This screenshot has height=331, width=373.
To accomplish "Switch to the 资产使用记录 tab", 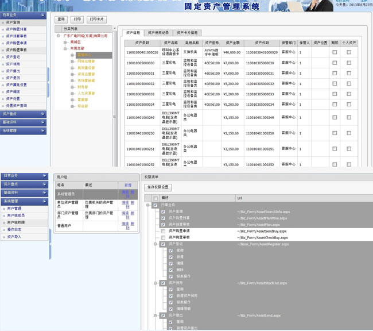I will pyautogui.click(x=158, y=33).
